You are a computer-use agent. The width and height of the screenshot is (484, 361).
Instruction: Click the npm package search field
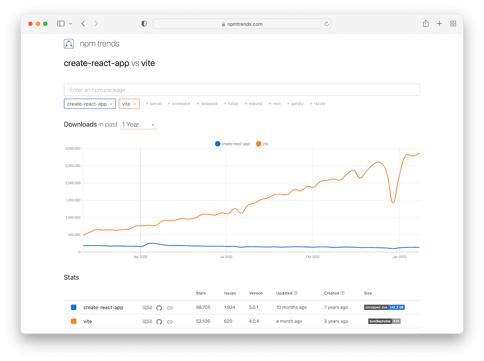tap(242, 89)
